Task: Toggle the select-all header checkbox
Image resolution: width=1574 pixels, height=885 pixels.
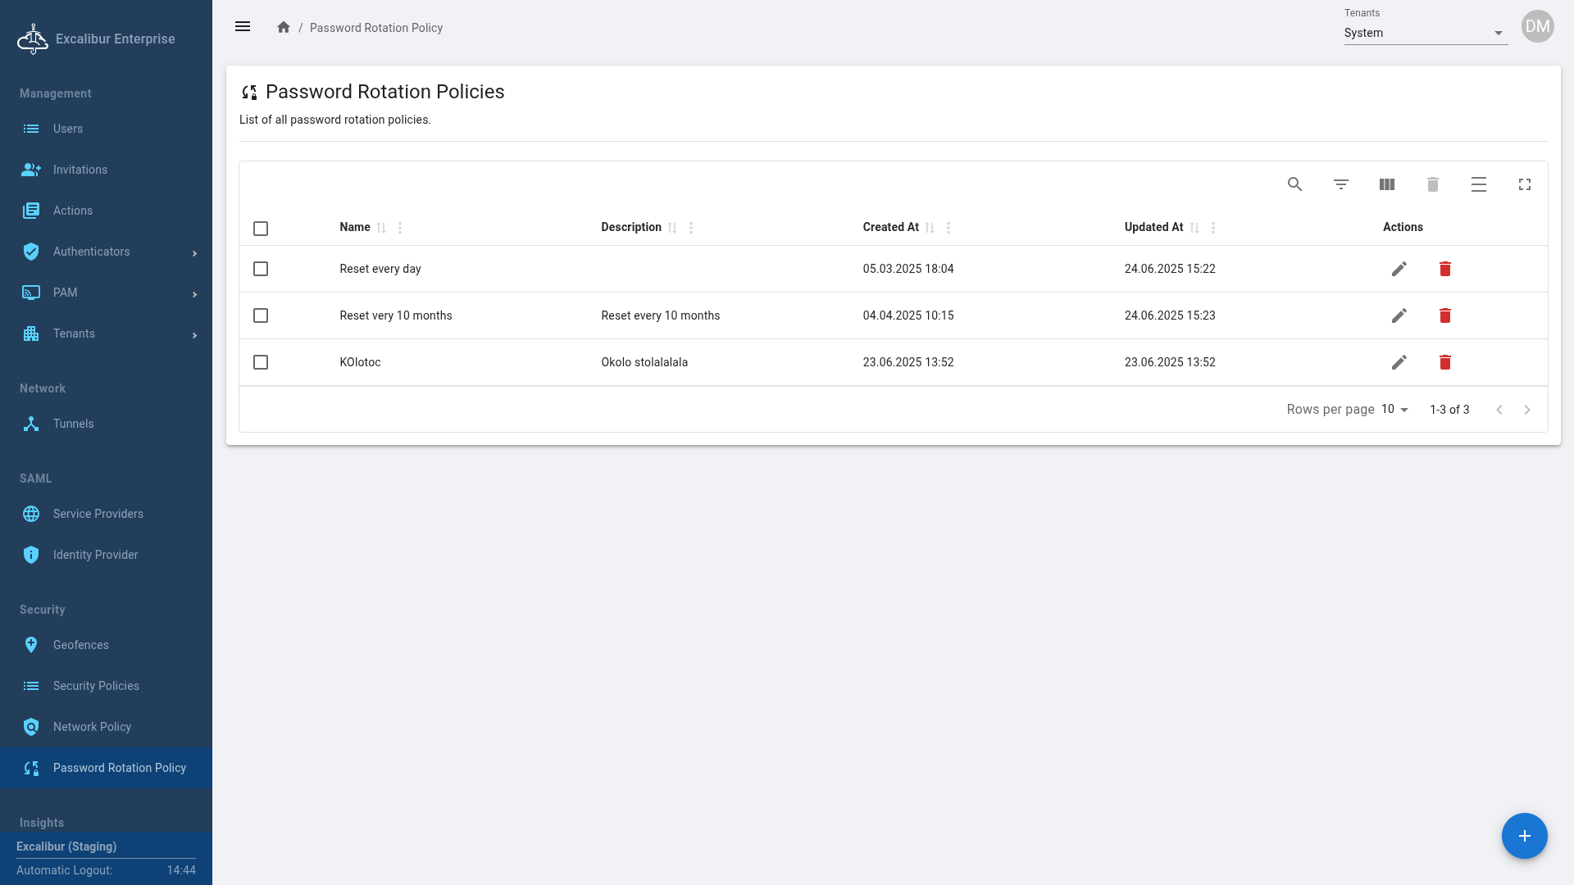Action: click(261, 229)
